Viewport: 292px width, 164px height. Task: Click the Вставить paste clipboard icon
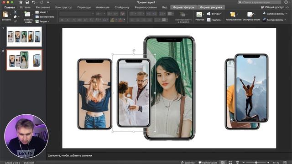(5, 14)
